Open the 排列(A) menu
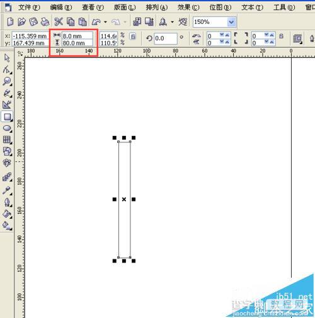The image size is (315, 318). [x=157, y=8]
